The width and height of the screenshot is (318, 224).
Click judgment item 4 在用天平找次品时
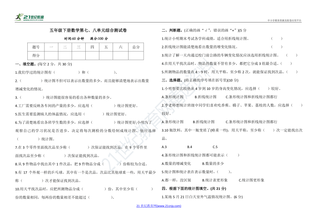click(227, 63)
